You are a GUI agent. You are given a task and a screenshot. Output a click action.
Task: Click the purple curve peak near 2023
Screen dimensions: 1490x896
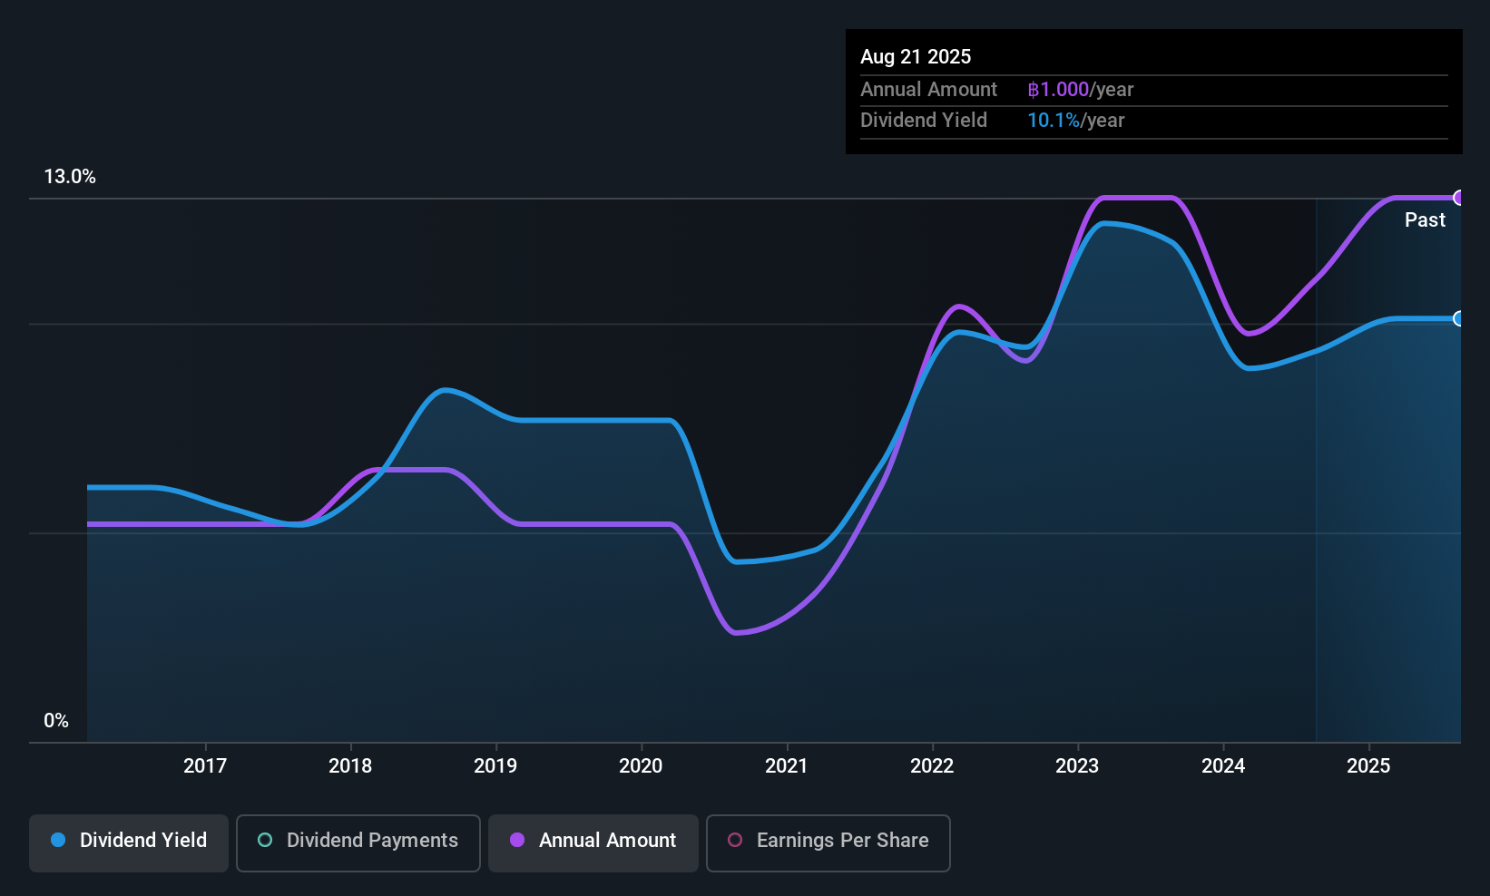click(x=1134, y=197)
